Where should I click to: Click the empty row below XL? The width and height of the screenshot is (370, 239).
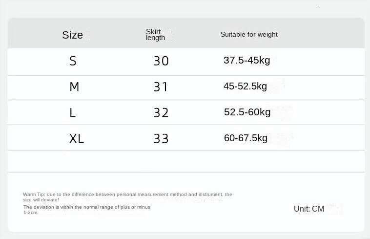(185, 161)
